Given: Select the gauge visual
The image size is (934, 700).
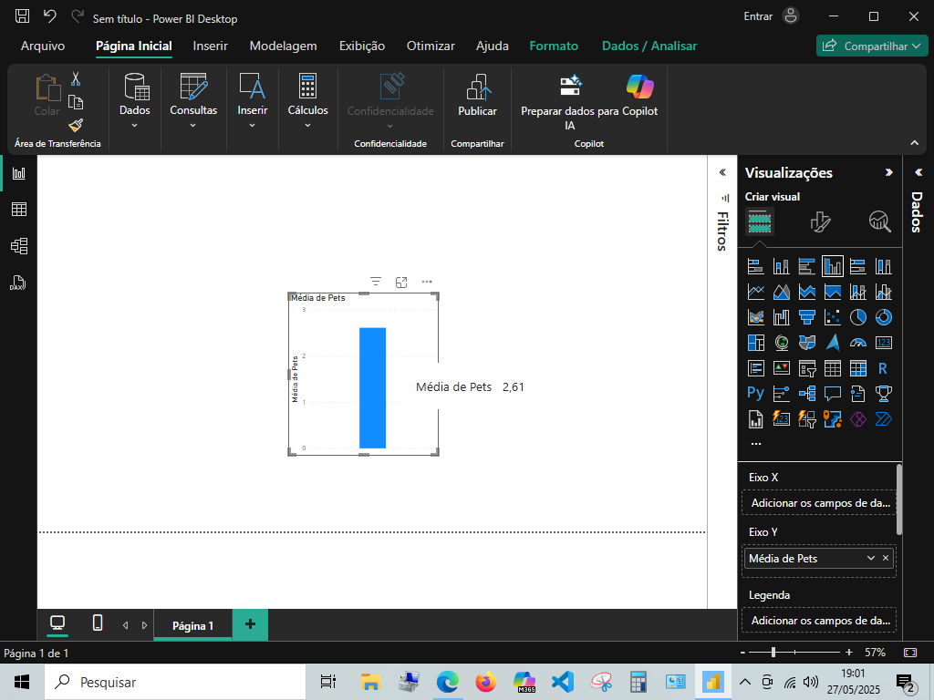Looking at the screenshot, I should click(857, 343).
